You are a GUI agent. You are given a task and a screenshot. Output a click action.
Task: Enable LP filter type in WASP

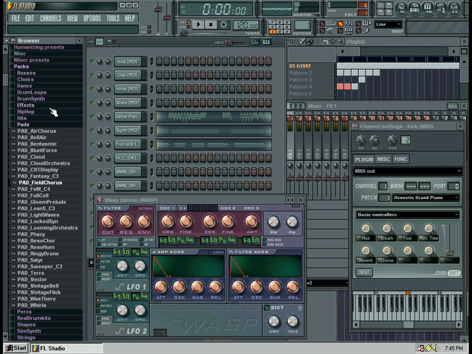coord(99,240)
